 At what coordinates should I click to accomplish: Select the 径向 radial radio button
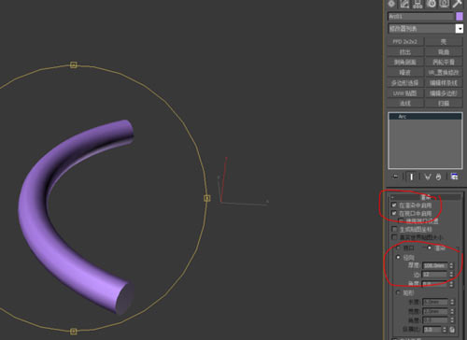(398, 257)
